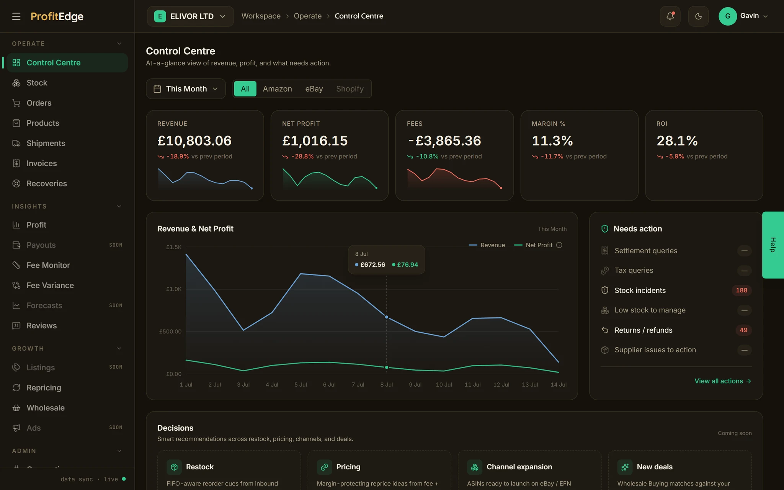Select the eBay channel filter

(314, 89)
